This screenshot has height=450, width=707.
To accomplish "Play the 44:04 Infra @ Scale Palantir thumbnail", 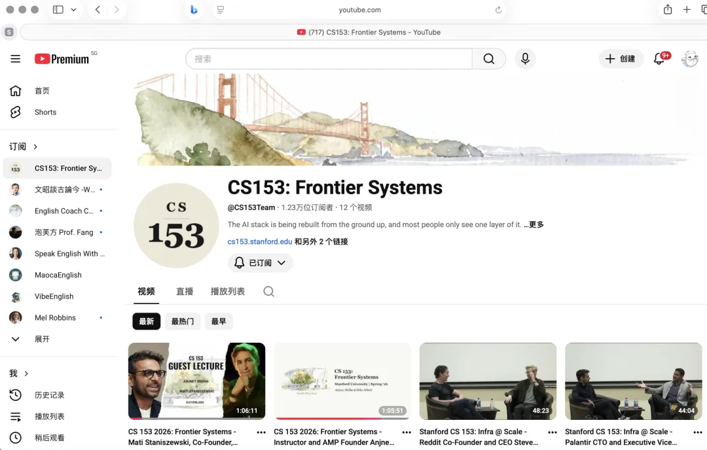I will [634, 381].
